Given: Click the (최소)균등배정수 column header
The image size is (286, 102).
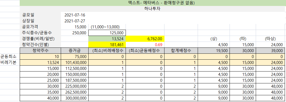Looking at the screenshot, I should [x=145, y=51].
